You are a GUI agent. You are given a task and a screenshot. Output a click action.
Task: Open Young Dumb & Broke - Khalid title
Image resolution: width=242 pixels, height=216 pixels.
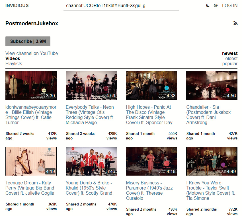[x=89, y=188]
